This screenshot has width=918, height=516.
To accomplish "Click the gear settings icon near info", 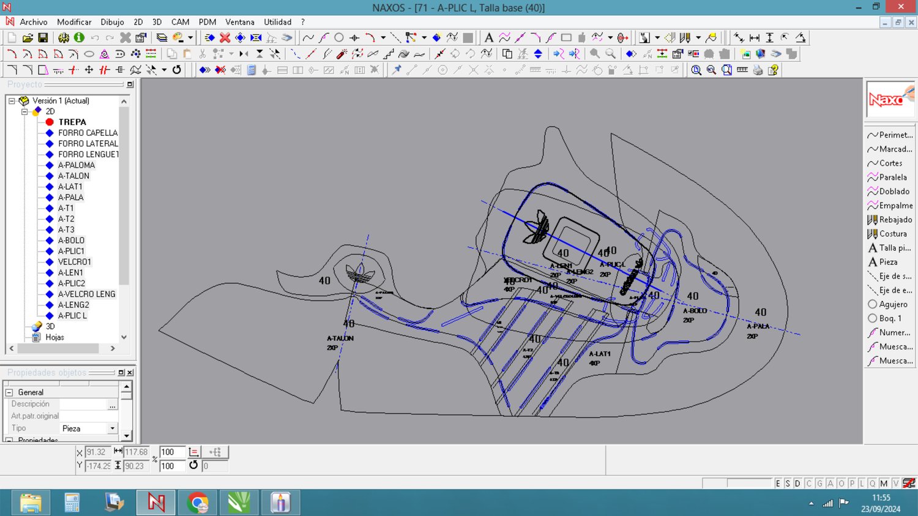I will 64,38.
